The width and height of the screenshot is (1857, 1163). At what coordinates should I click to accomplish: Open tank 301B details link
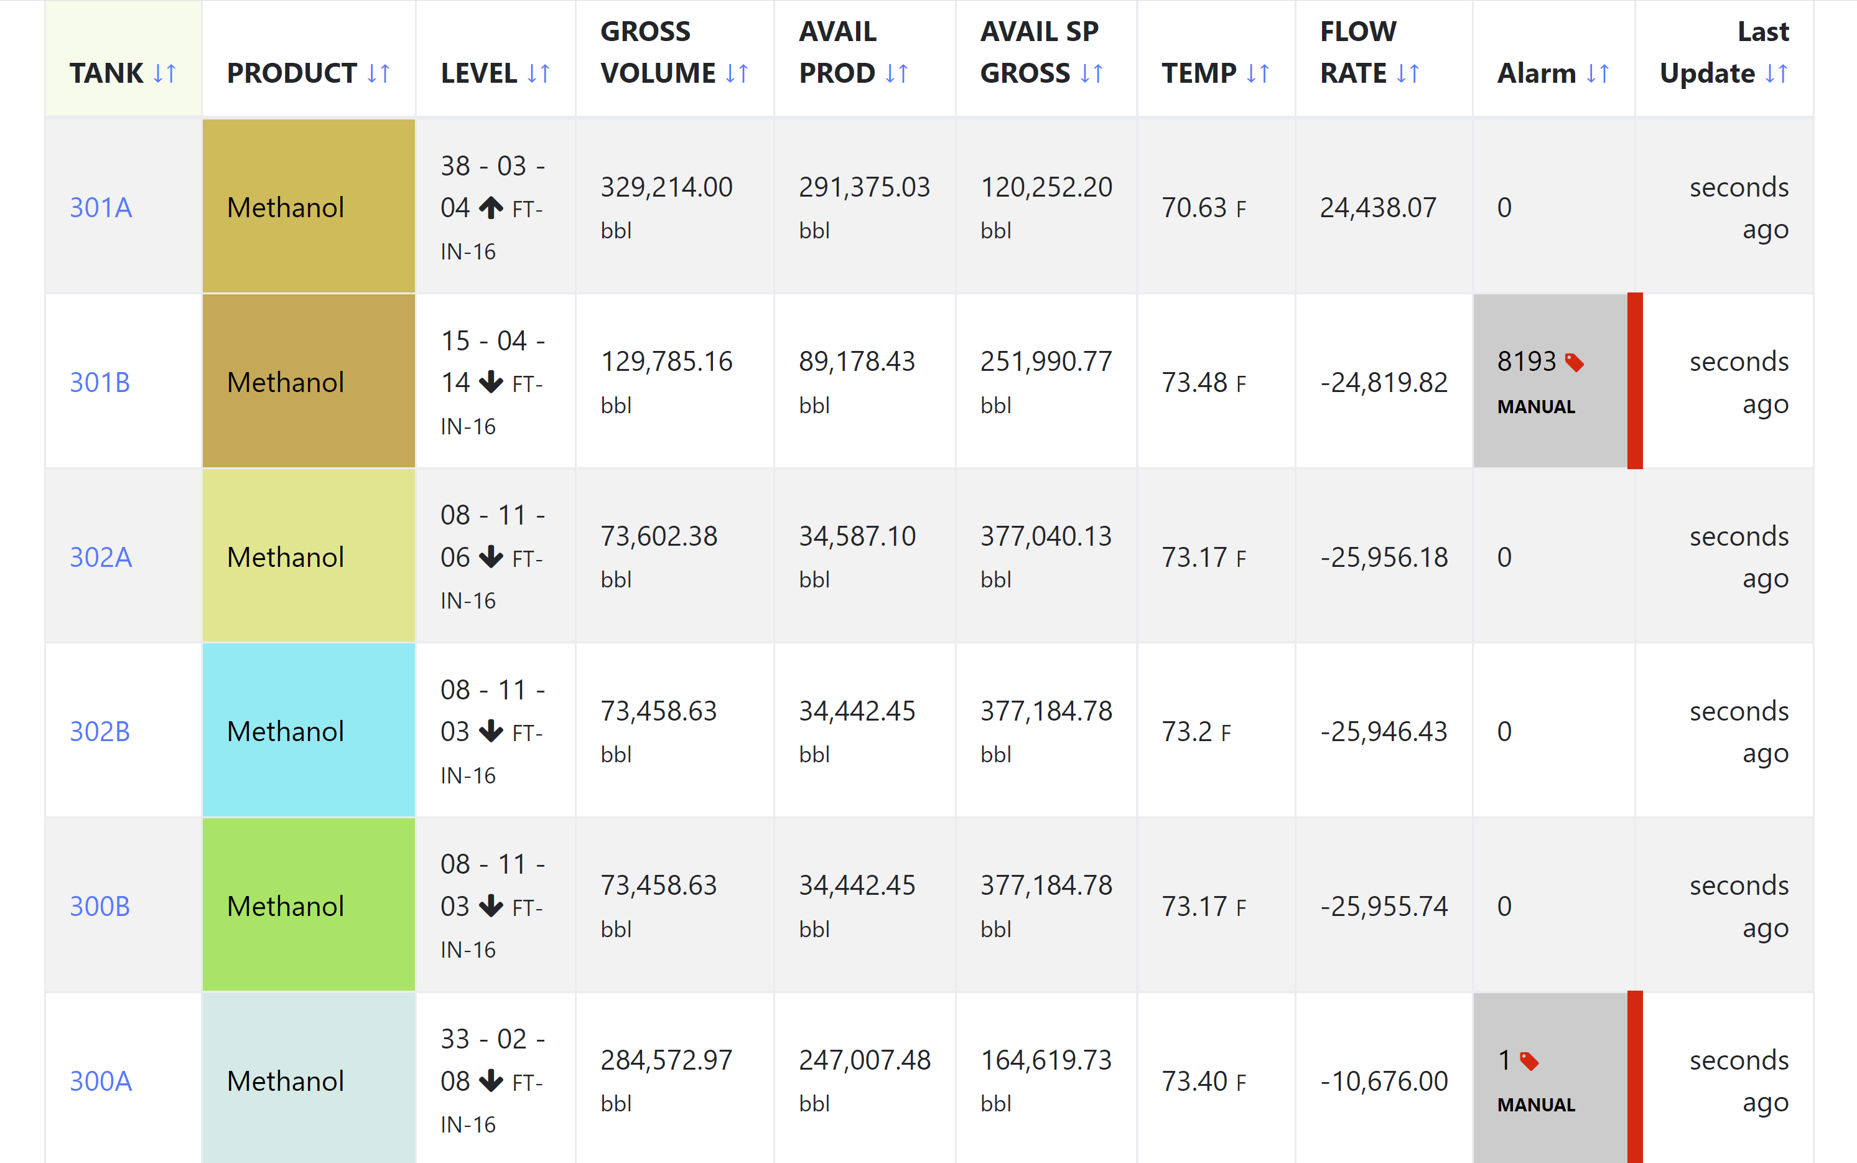(100, 382)
